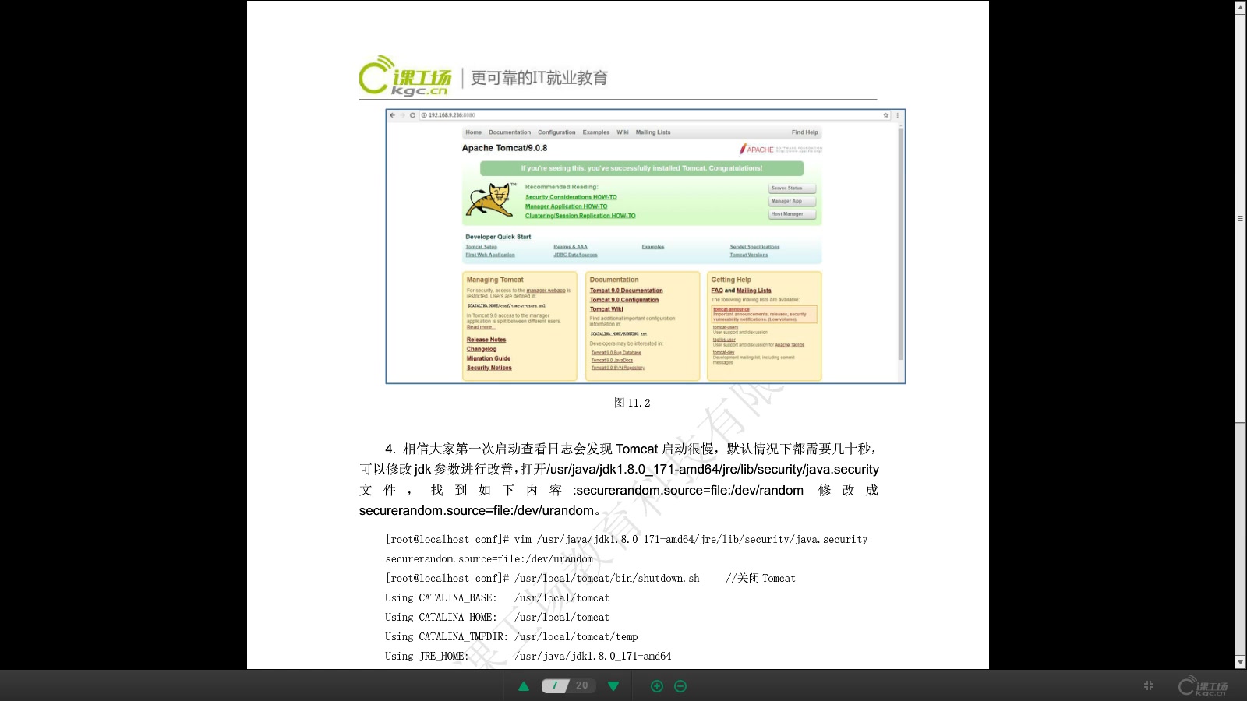1247x701 pixels.
Task: Click the line "Using JRE_HOME: /usr/java/jdk1.8.0_171-amd64"
Action: [528, 657]
